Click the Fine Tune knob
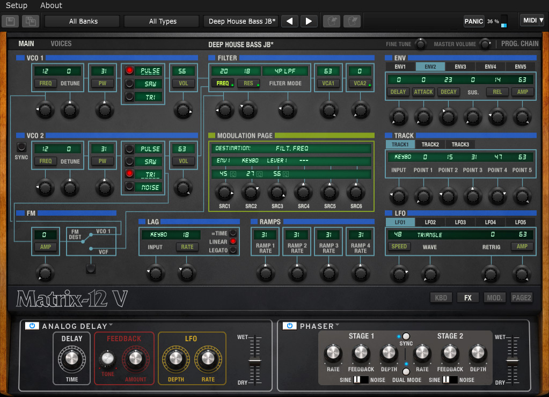The image size is (549, 397). pos(420,44)
